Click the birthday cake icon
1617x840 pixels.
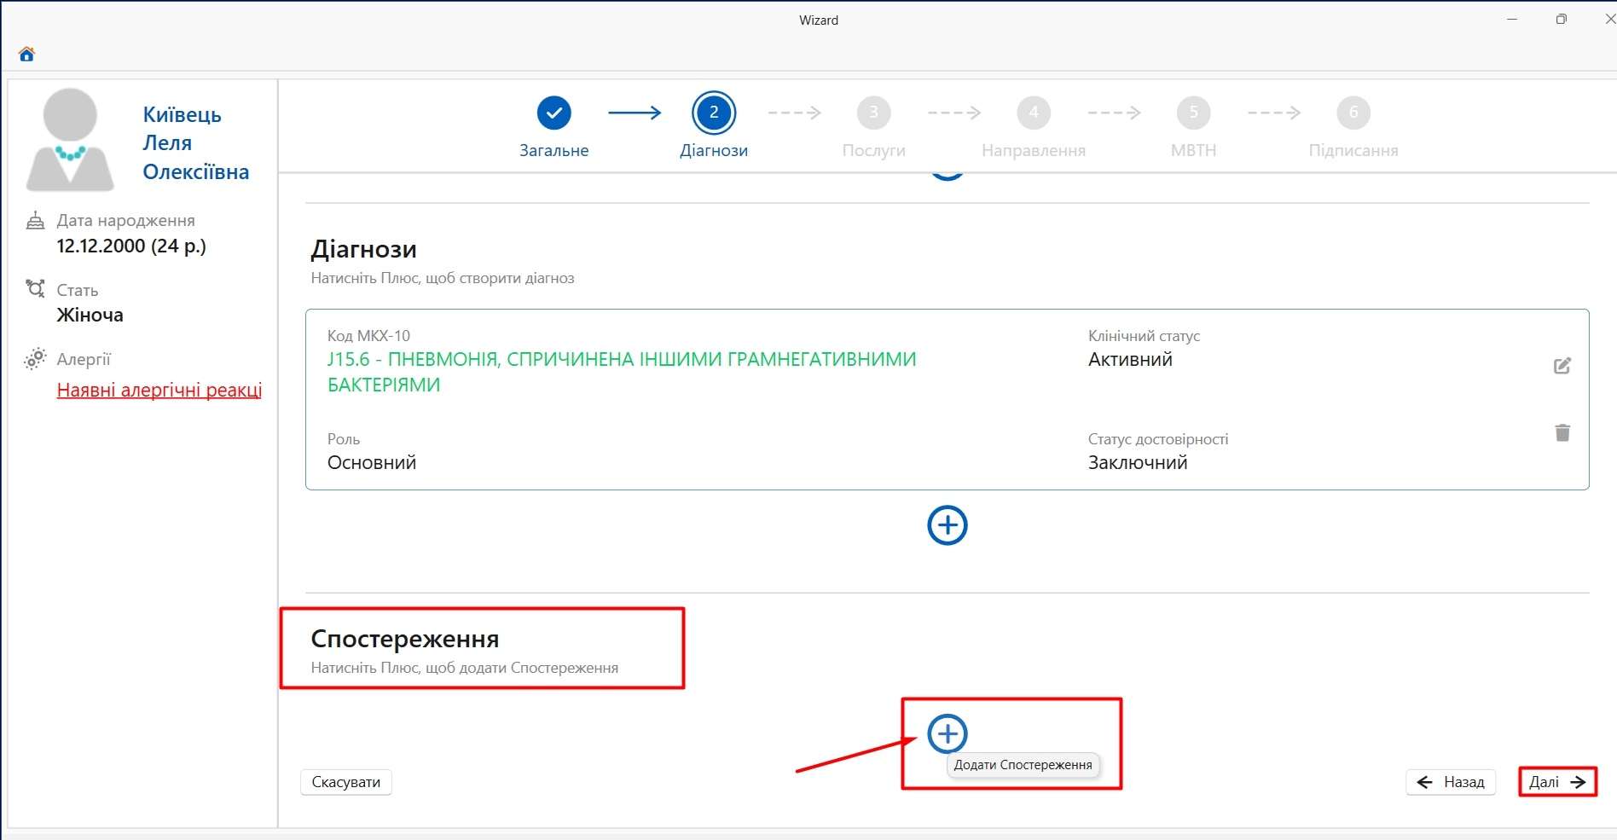pos(35,221)
